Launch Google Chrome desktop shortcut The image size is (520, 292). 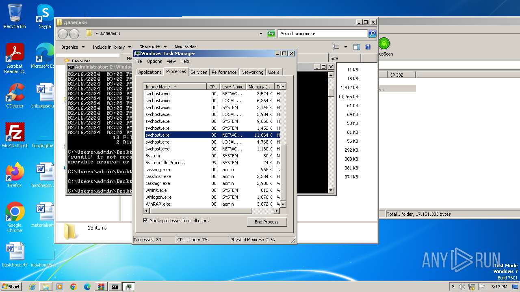(15, 217)
